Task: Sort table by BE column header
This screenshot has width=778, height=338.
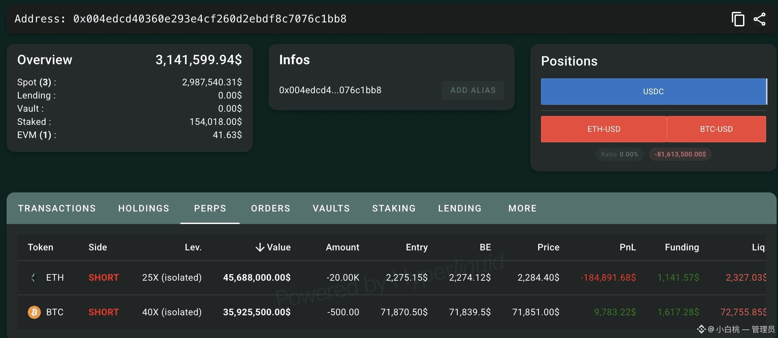Action: [x=485, y=247]
